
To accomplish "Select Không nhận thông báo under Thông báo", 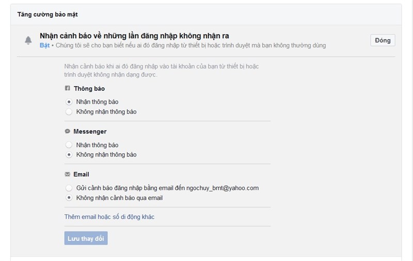I will click(x=69, y=112).
